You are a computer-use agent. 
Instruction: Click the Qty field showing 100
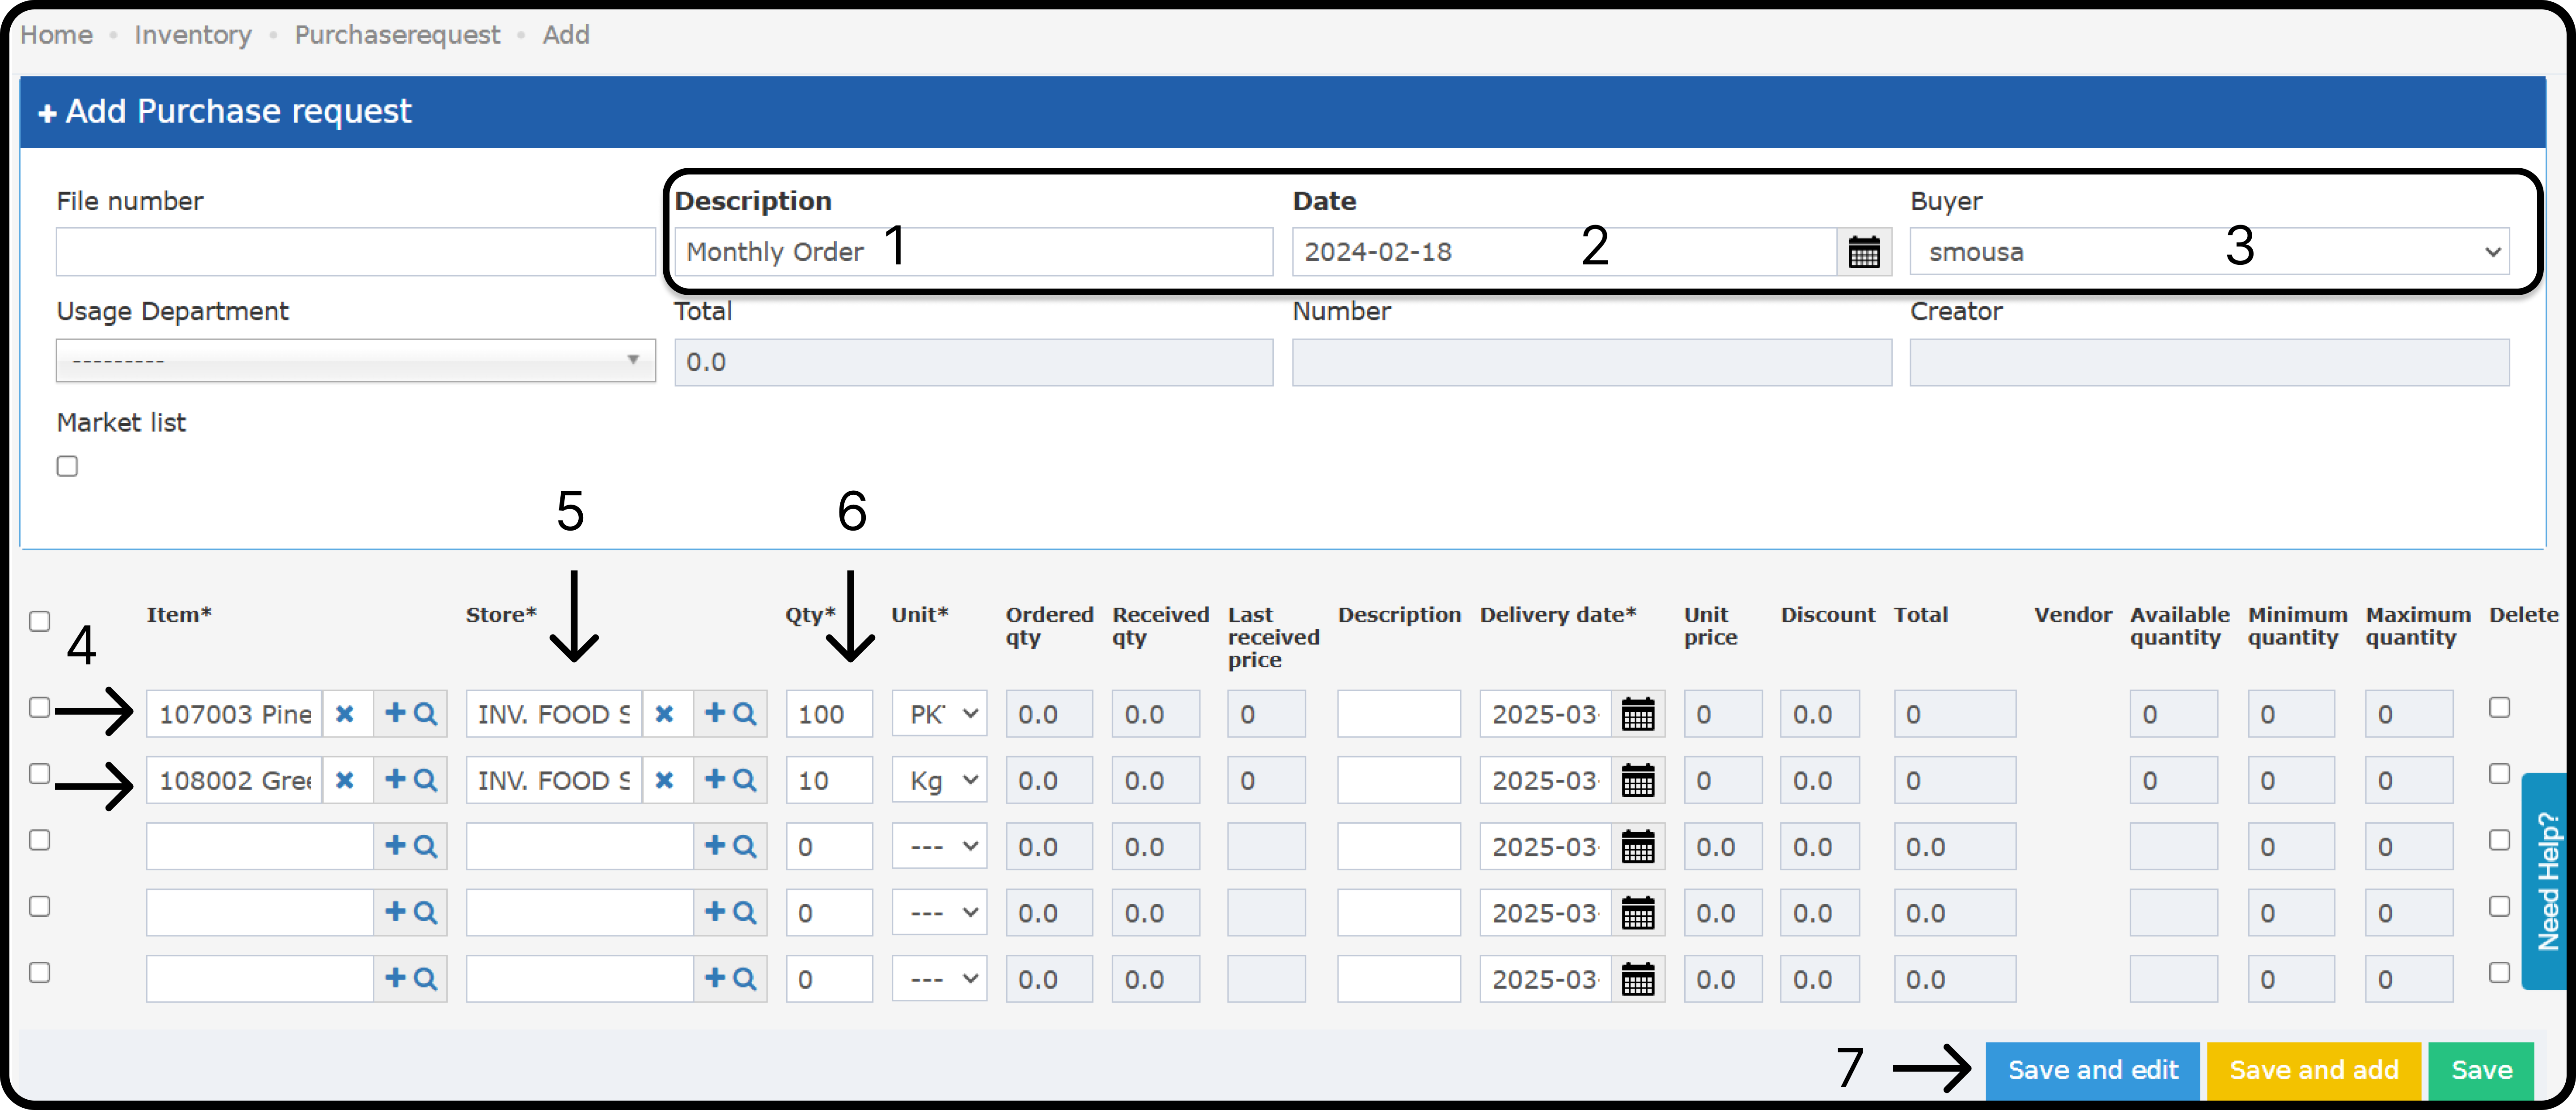point(829,714)
